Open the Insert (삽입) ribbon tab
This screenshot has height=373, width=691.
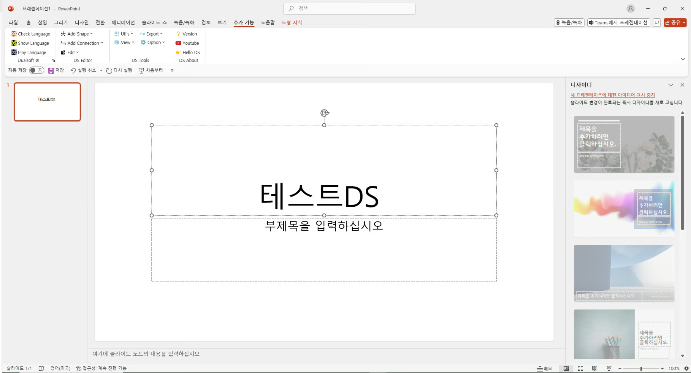(42, 23)
